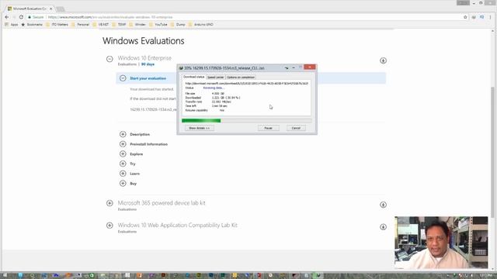Click the arrow icon in the download dialog title bar
The image size is (497, 279).
click(287, 67)
